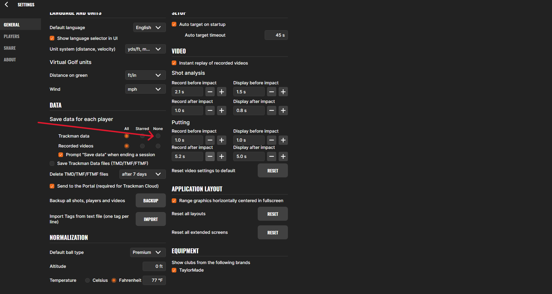Increase Shot analysis Record before impact
The height and width of the screenshot is (294, 552).
[x=222, y=92]
